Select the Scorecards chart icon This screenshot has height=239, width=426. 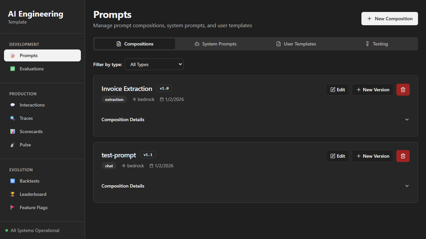tap(13, 131)
